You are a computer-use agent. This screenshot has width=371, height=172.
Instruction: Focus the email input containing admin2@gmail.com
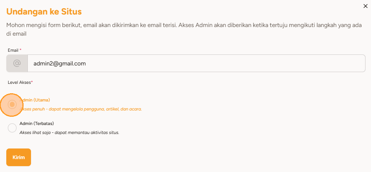196,63
